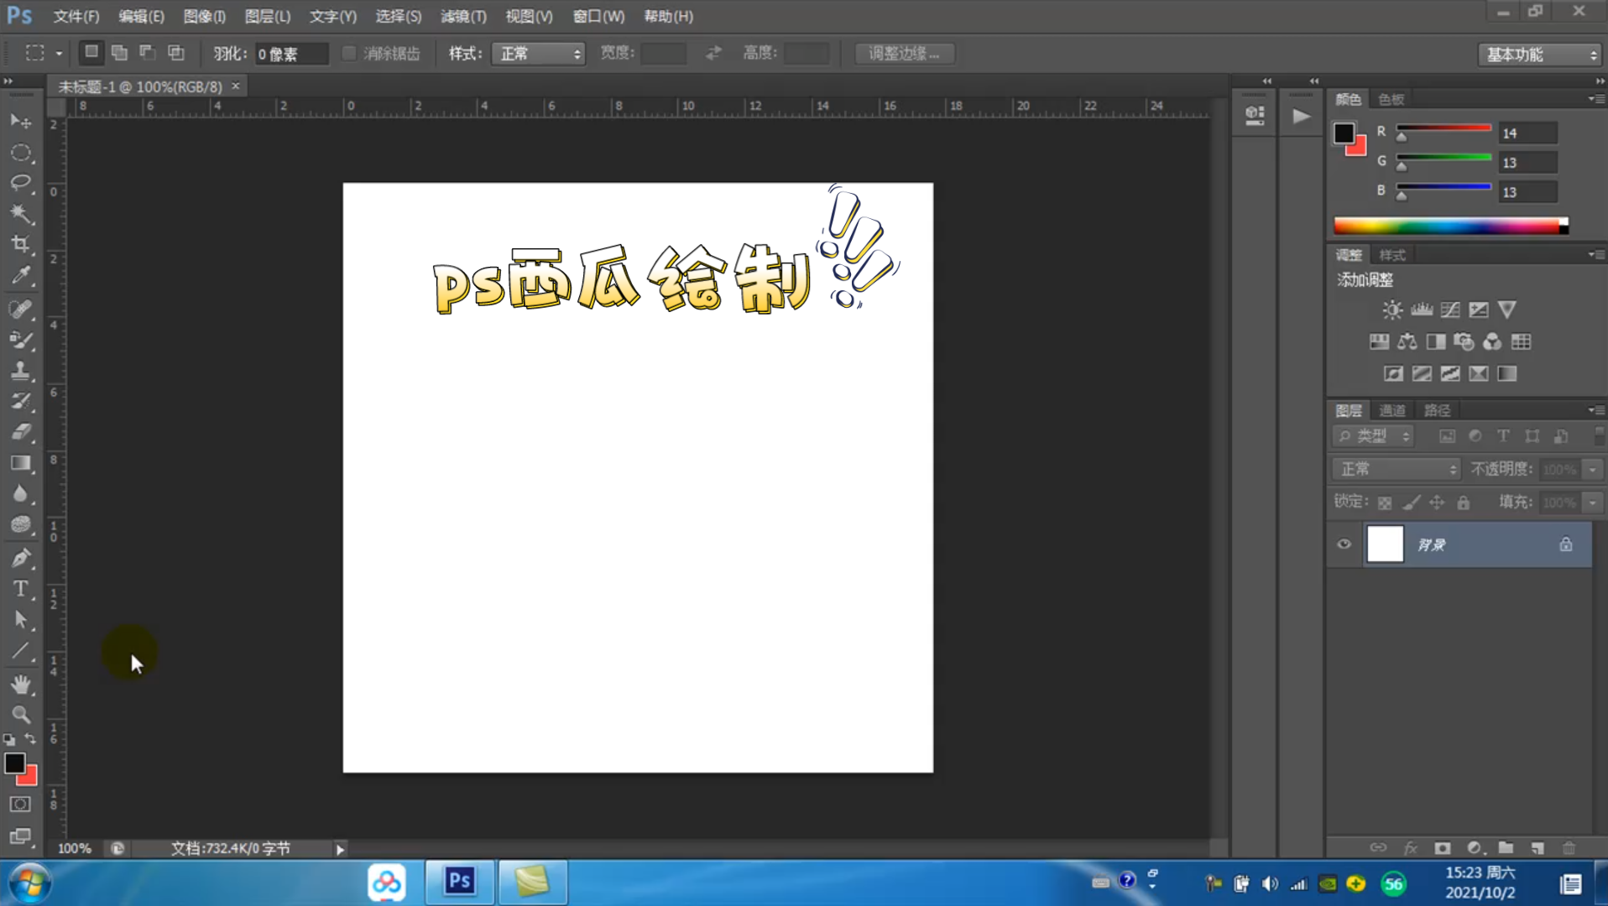Select the Zoom tool

coord(21,715)
